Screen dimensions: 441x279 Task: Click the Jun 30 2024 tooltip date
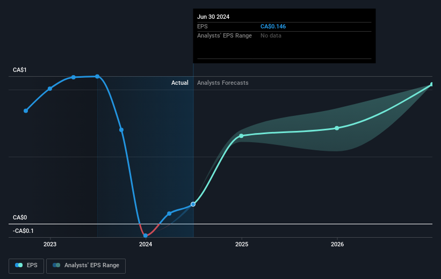(x=213, y=17)
